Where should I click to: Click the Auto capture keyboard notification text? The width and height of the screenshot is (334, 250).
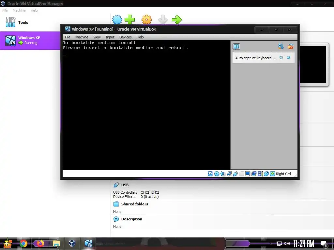256,58
